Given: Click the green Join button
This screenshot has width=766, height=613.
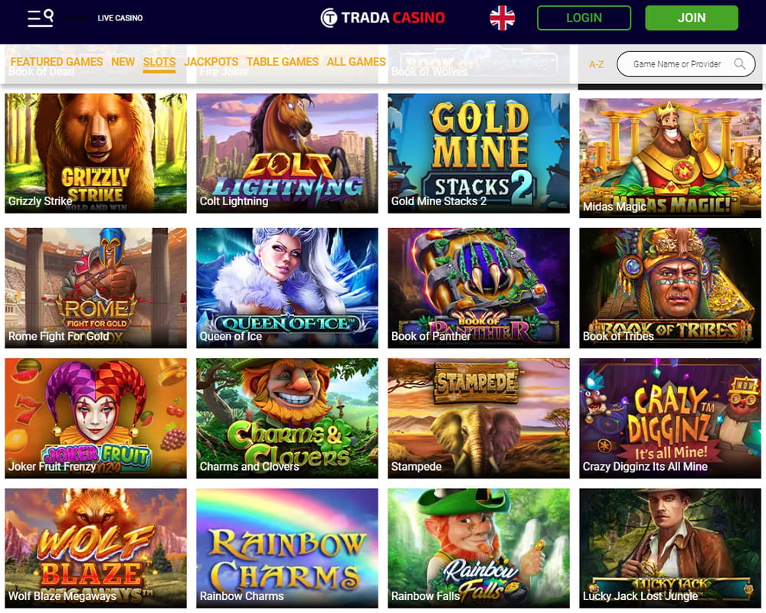Looking at the screenshot, I should click(x=691, y=18).
